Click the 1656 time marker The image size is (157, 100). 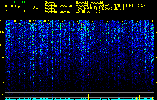pos(92,21)
